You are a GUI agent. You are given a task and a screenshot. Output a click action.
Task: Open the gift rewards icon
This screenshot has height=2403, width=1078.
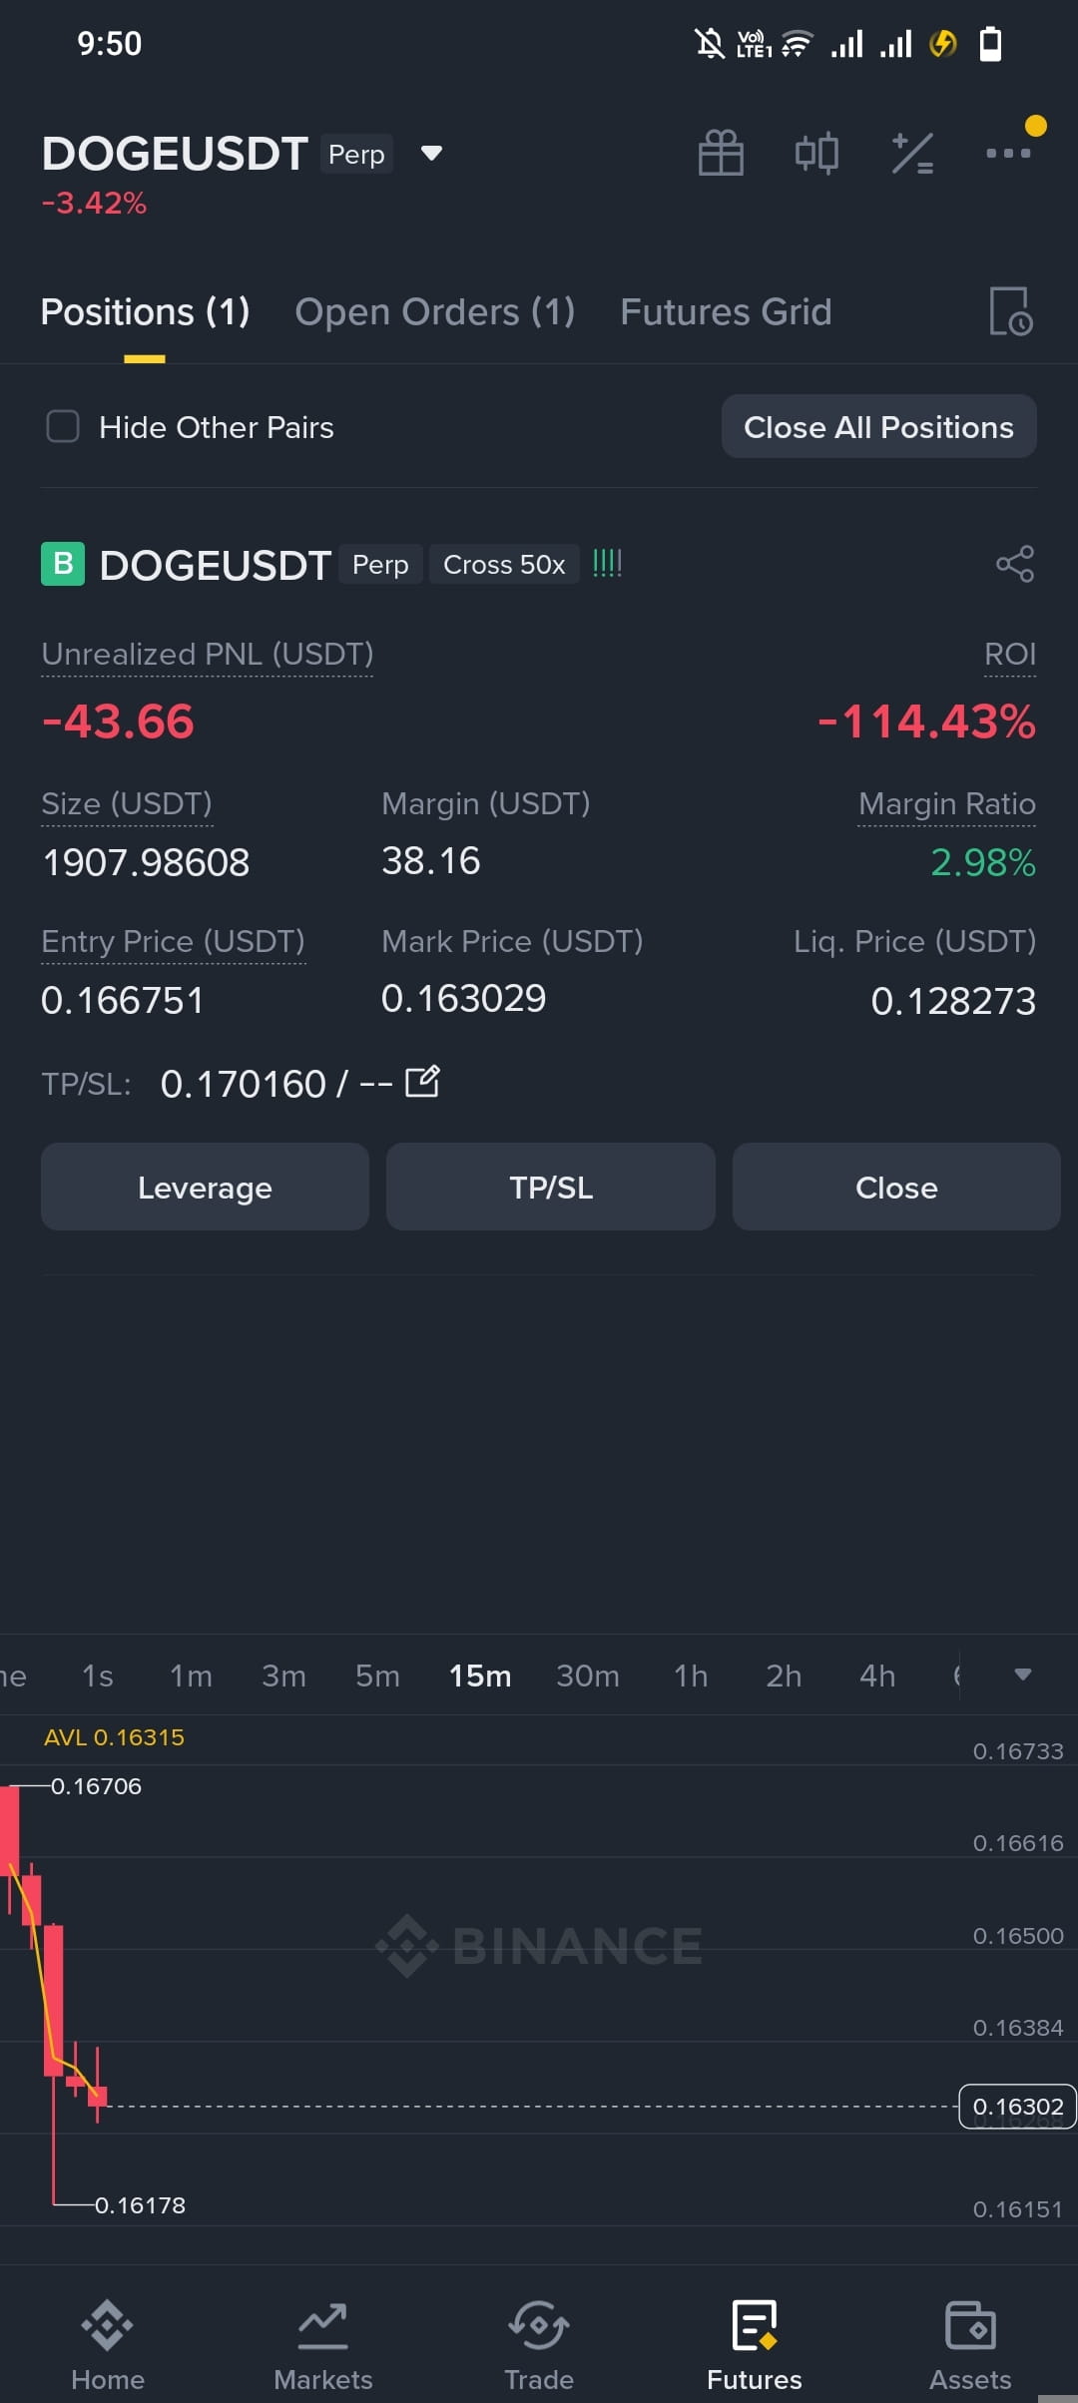tap(721, 154)
